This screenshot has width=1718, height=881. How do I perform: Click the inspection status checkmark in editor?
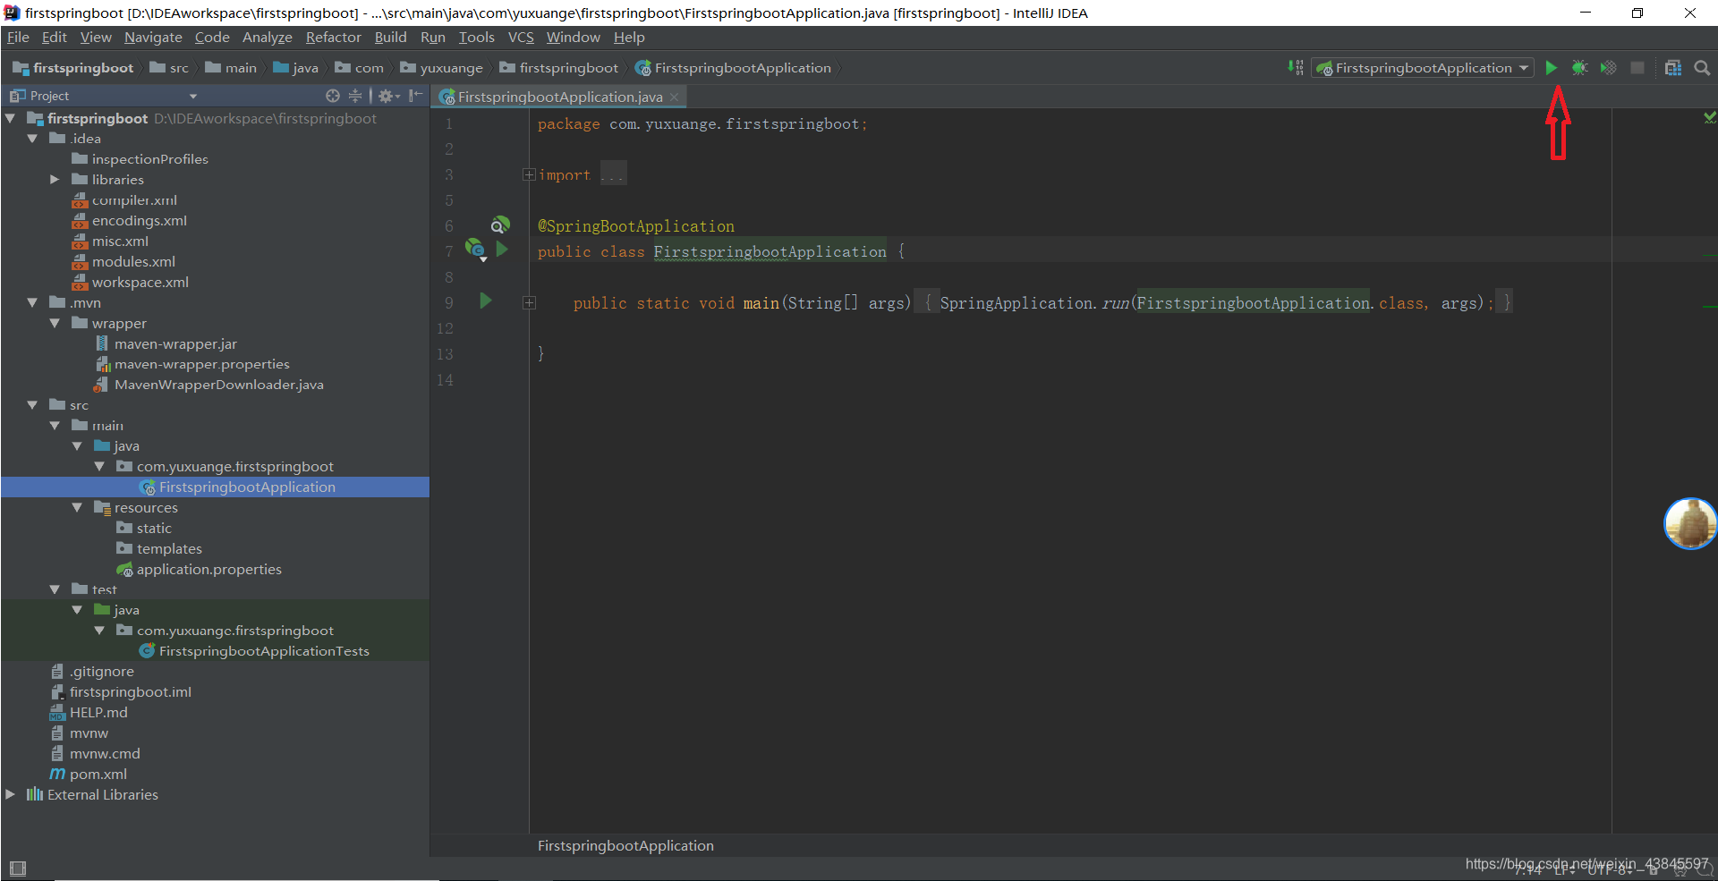[x=1710, y=117]
